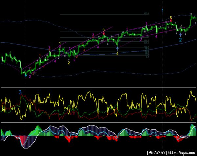Image resolution: width=197 pixels, height=156 pixels.
Task: Click the large blue wave label 2
Action: pos(180,40)
